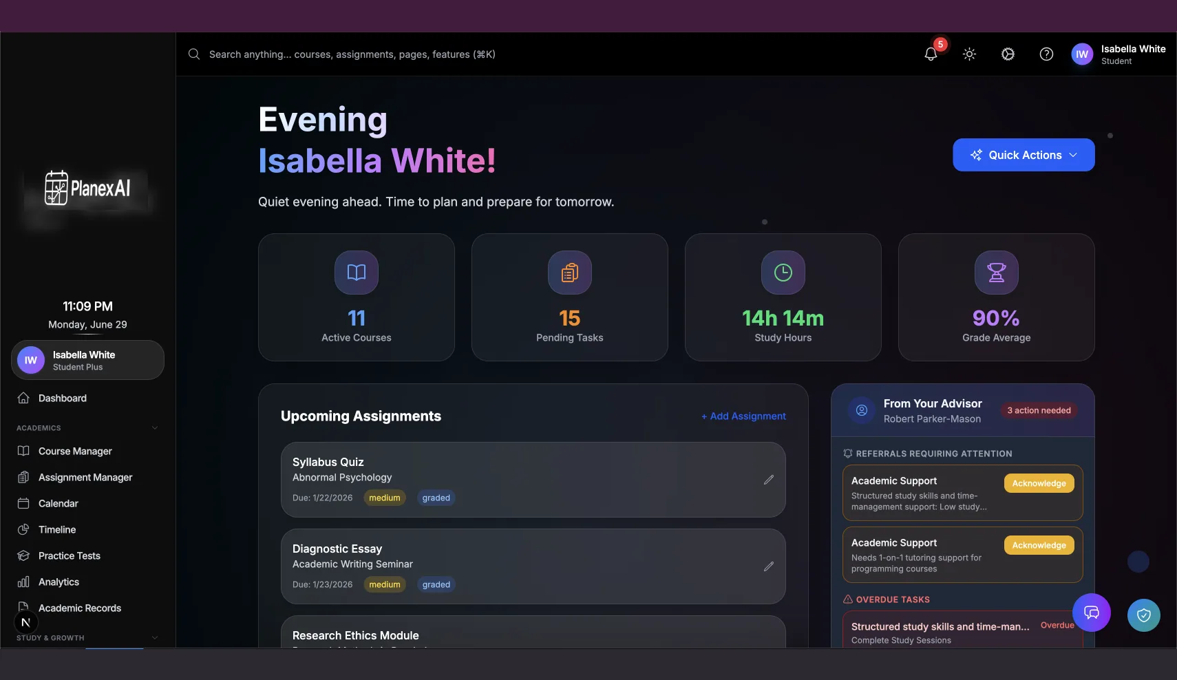This screenshot has height=680, width=1177.
Task: Click the Practice Tests graduation cap icon
Action: (x=23, y=556)
